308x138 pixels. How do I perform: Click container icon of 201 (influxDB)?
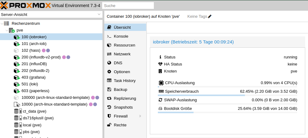17,64
